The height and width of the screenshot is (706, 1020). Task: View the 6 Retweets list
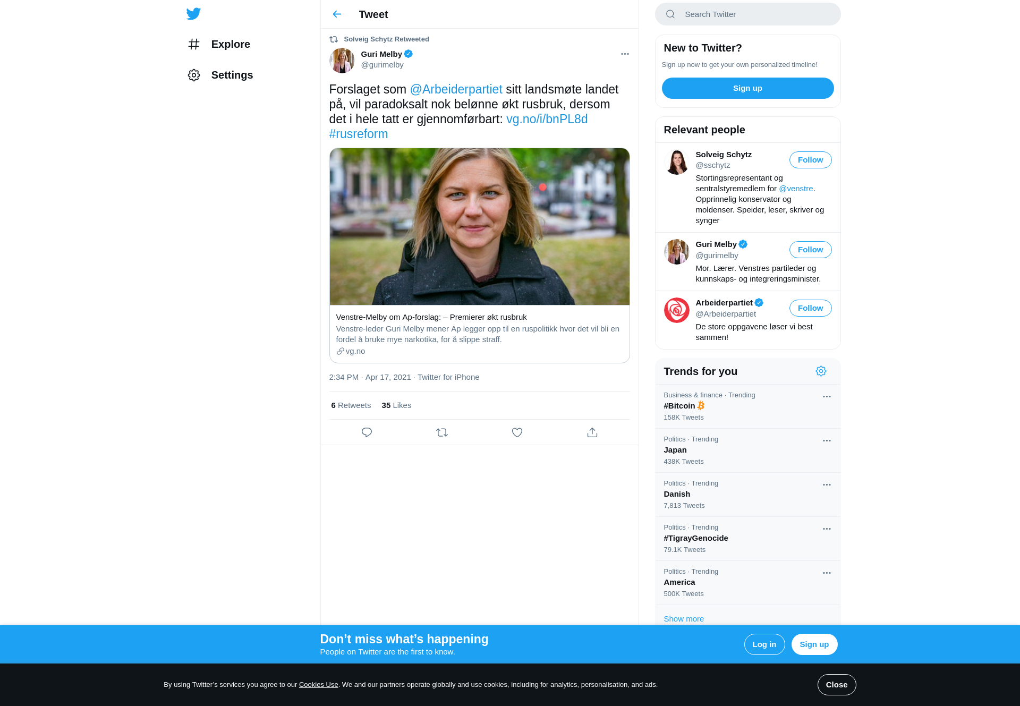351,405
